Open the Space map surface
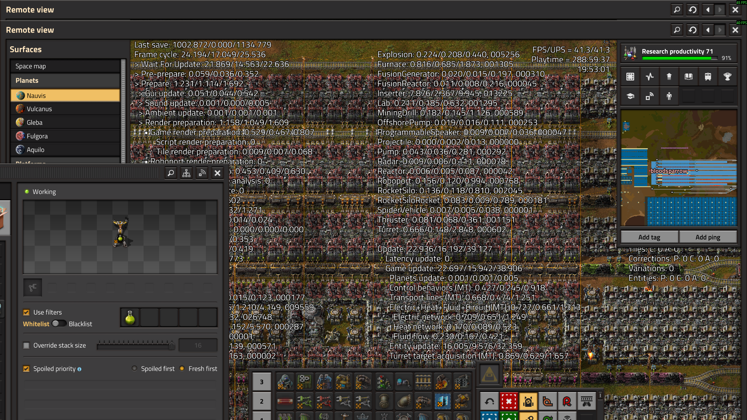This screenshot has height=420, width=747. (x=65, y=66)
